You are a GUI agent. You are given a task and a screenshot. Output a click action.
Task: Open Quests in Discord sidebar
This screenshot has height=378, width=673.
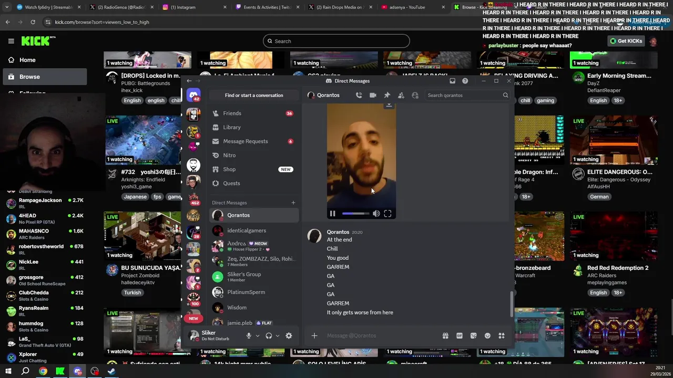click(x=254, y=183)
